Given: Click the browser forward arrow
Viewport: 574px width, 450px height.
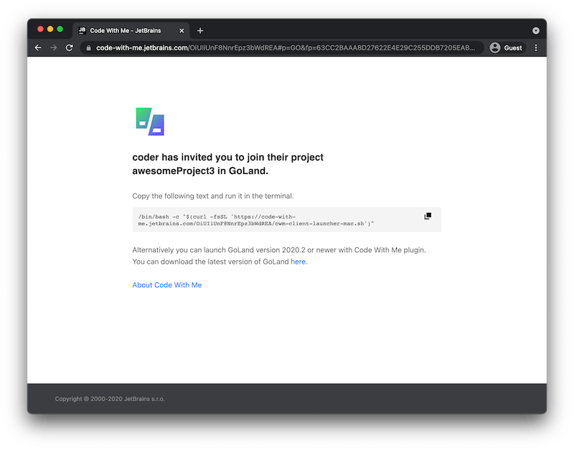Looking at the screenshot, I should pyautogui.click(x=53, y=48).
